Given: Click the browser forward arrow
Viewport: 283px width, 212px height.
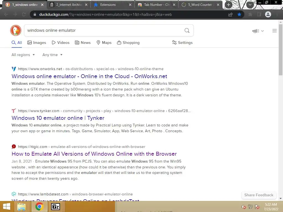Looking at the screenshot, I should (x=15, y=14).
